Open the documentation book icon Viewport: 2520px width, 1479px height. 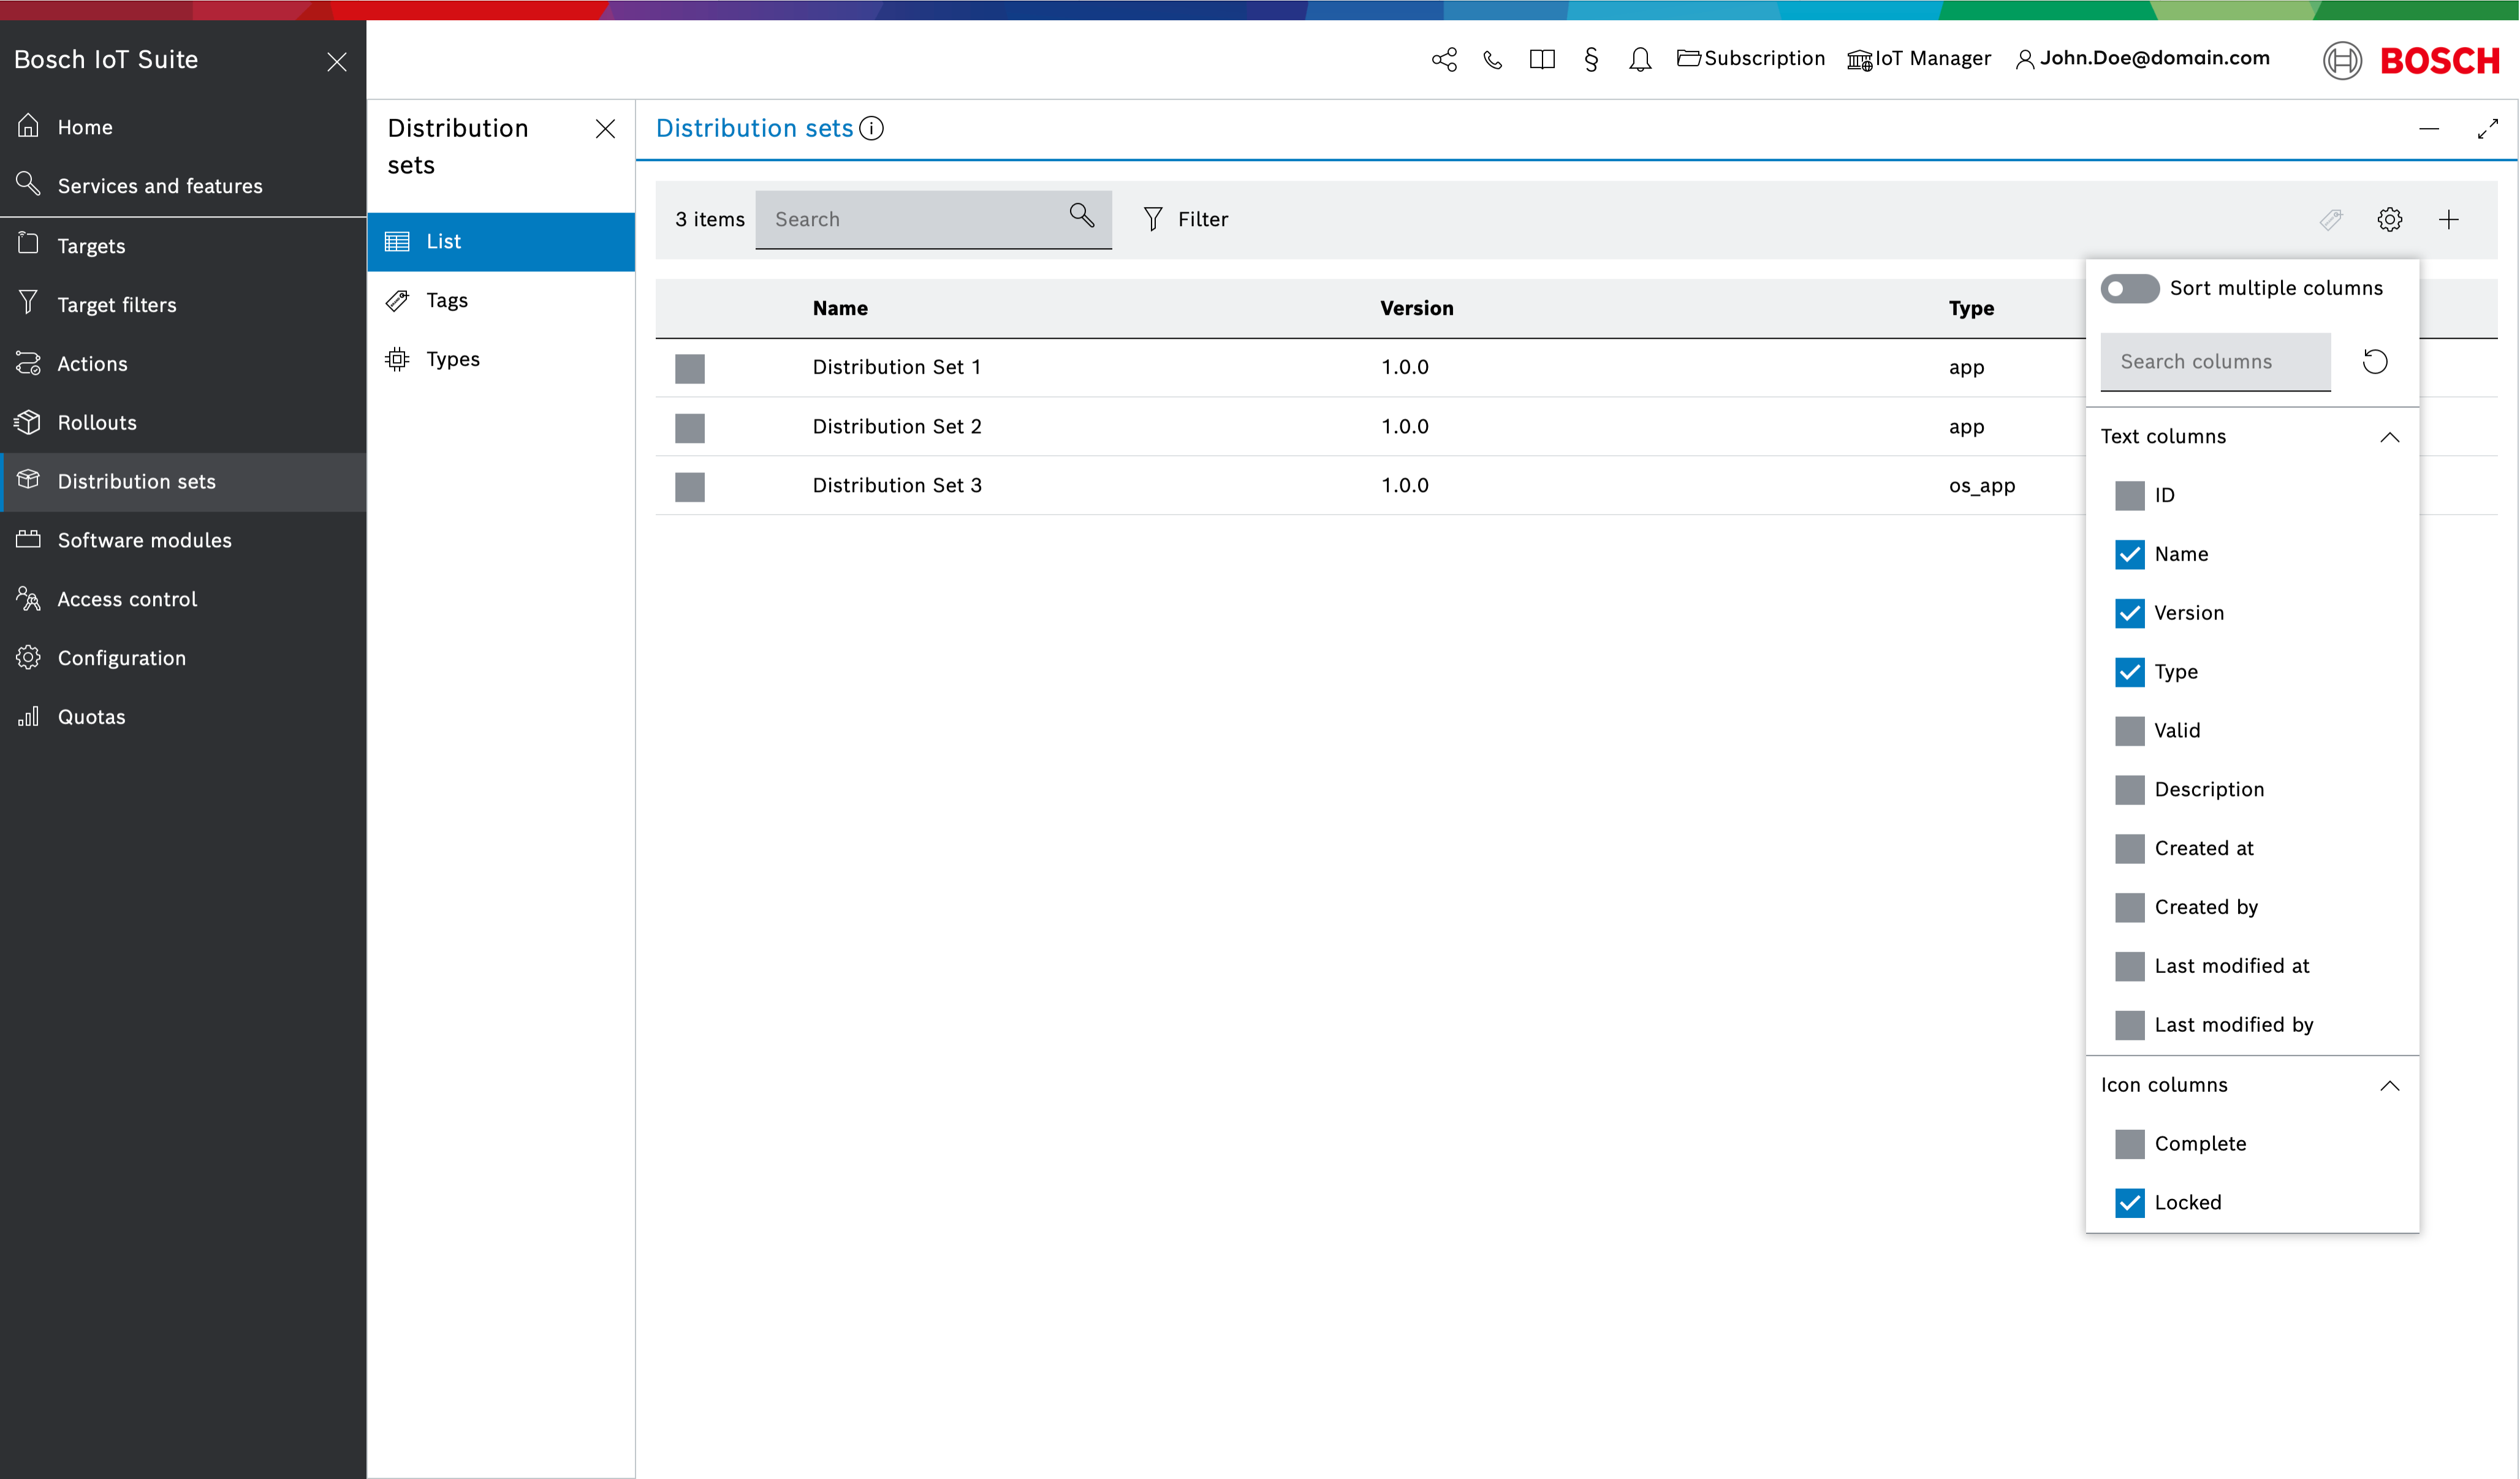1542,59
